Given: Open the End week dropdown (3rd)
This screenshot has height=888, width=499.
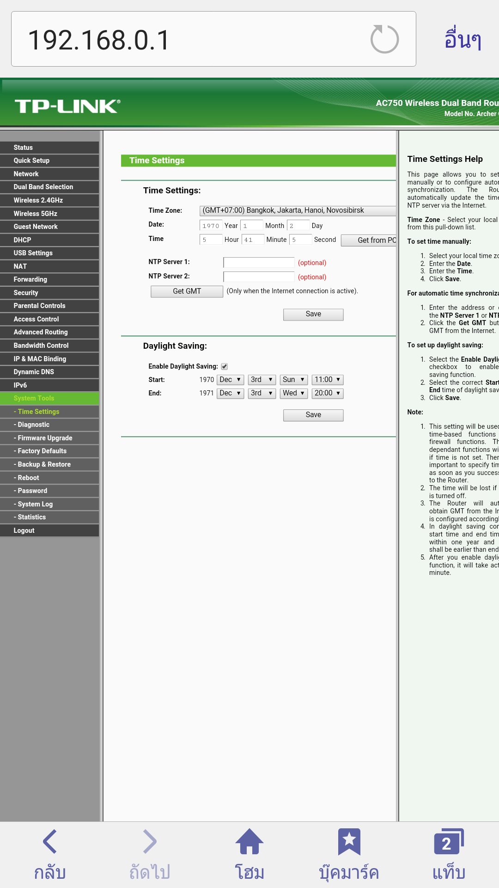Looking at the screenshot, I should (x=262, y=393).
